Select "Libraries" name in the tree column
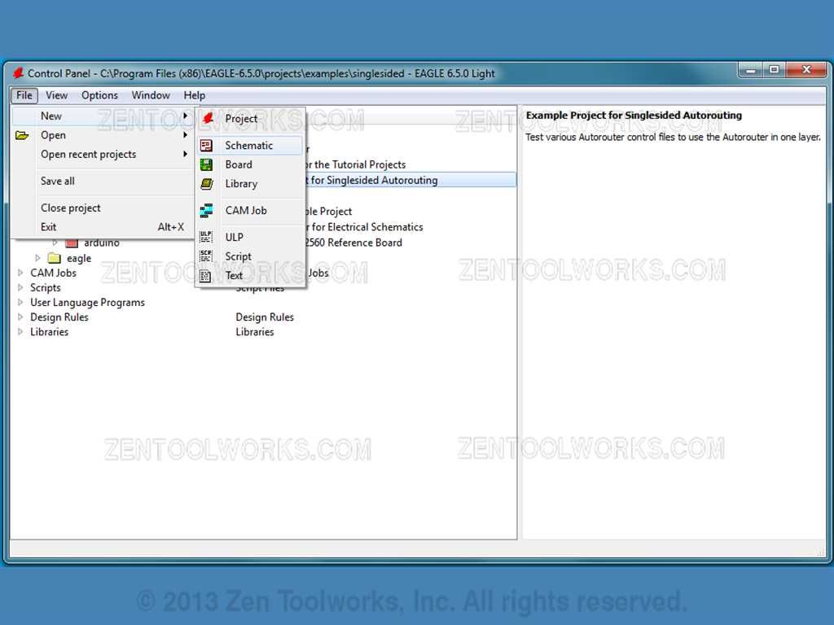834x625 pixels. coord(49,332)
